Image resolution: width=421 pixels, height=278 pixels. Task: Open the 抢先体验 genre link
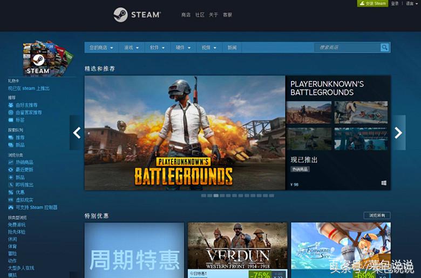pos(17,232)
